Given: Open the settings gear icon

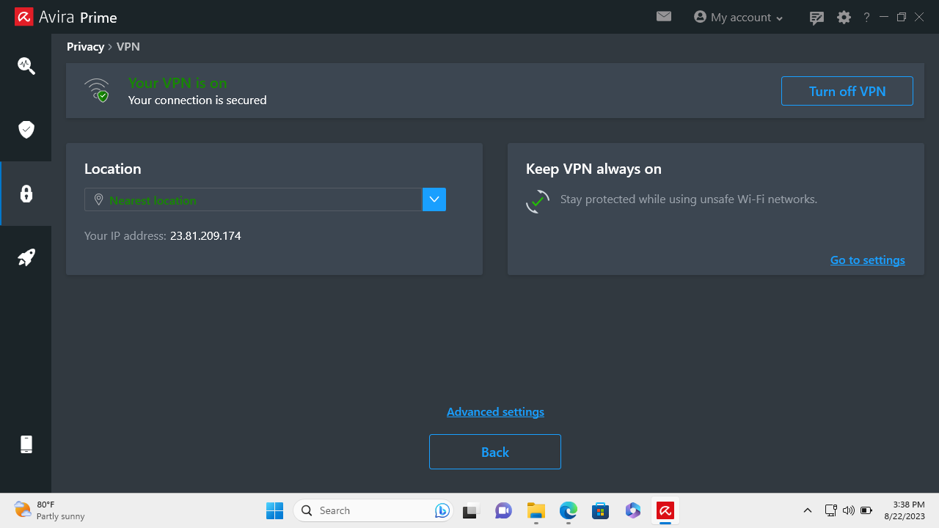Looking at the screenshot, I should click(x=844, y=17).
